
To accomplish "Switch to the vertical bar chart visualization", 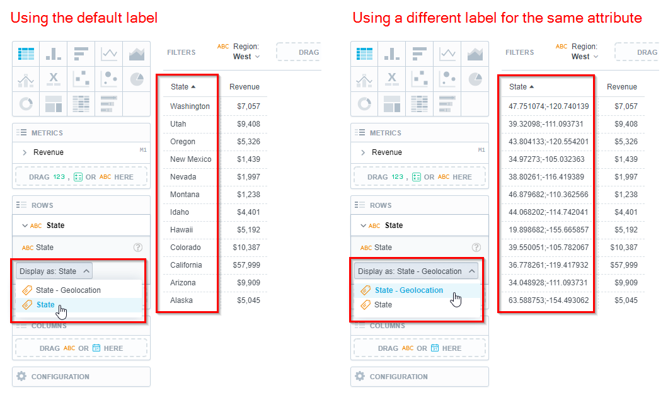I will pos(54,55).
